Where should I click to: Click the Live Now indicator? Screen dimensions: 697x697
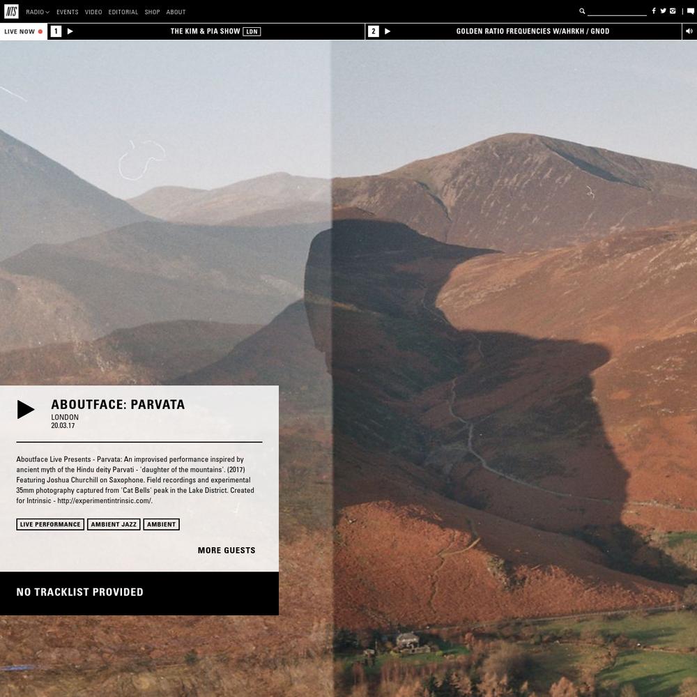tap(24, 31)
